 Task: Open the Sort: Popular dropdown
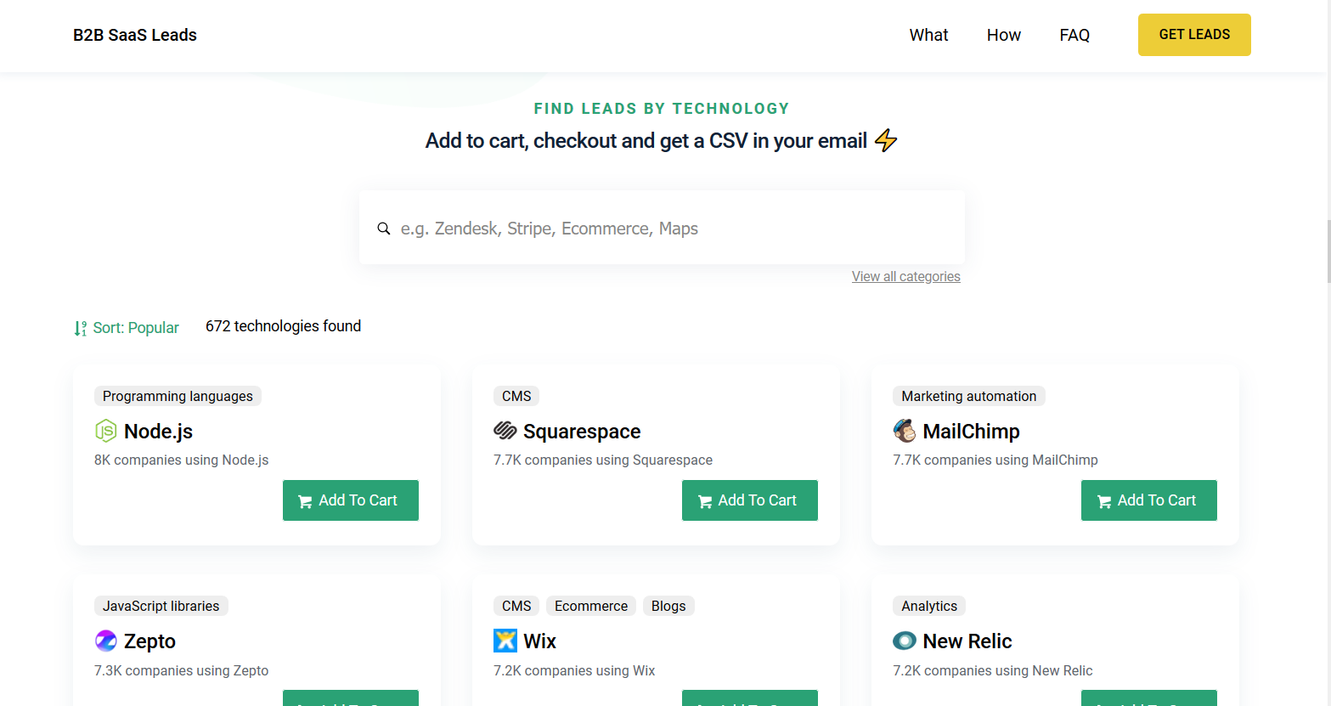click(x=136, y=328)
